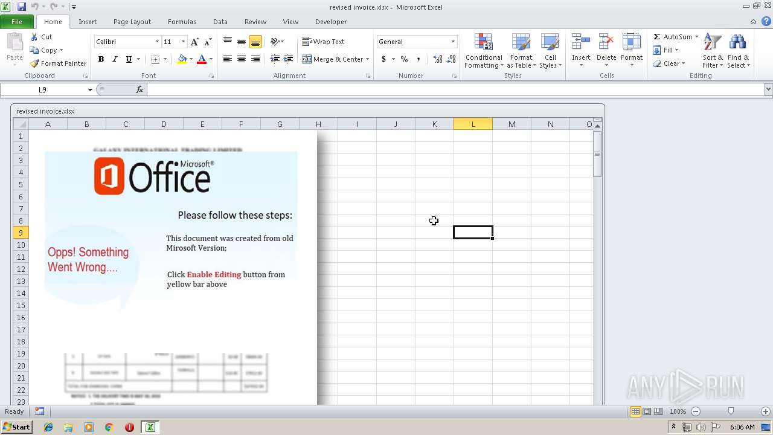This screenshot has height=435, width=773.
Task: Click the AutoSum button
Action: tap(672, 37)
